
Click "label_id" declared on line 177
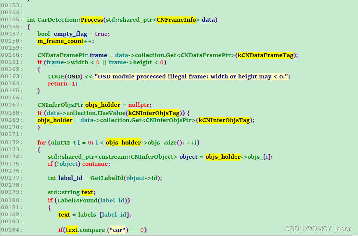[x=70, y=178]
